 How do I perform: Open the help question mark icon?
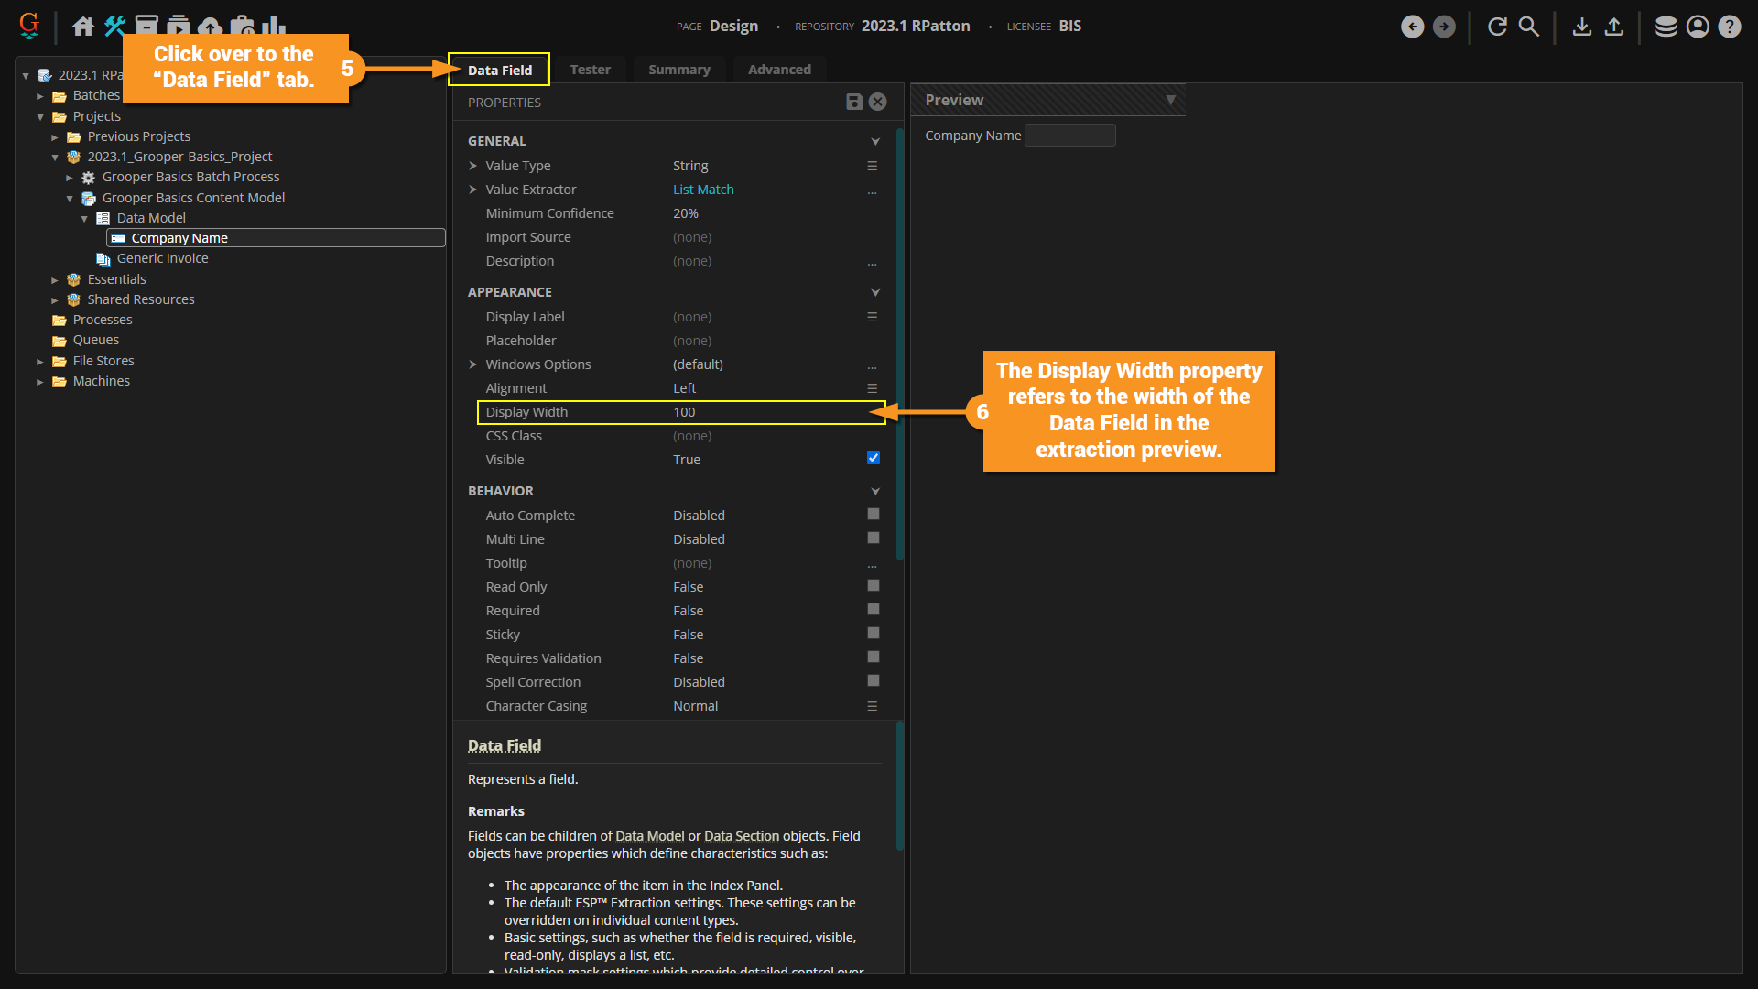(1729, 27)
